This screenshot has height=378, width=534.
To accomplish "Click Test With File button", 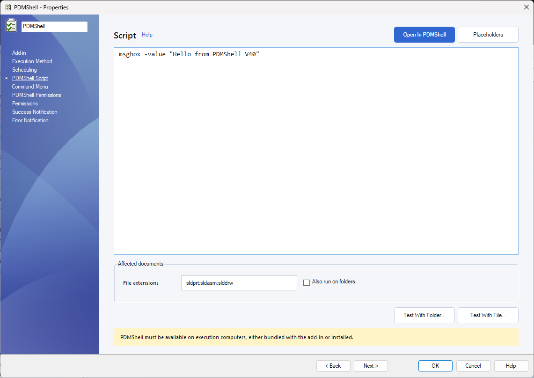I will coord(488,315).
